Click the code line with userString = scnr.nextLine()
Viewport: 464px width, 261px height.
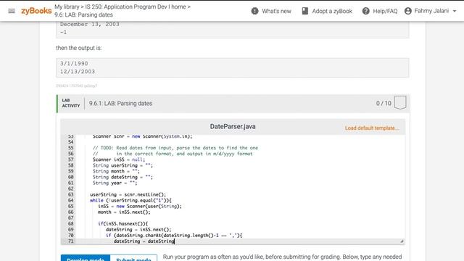[x=128, y=194]
